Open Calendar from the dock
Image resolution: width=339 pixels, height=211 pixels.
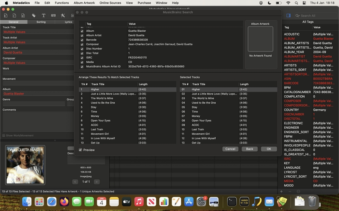[x=102, y=202]
